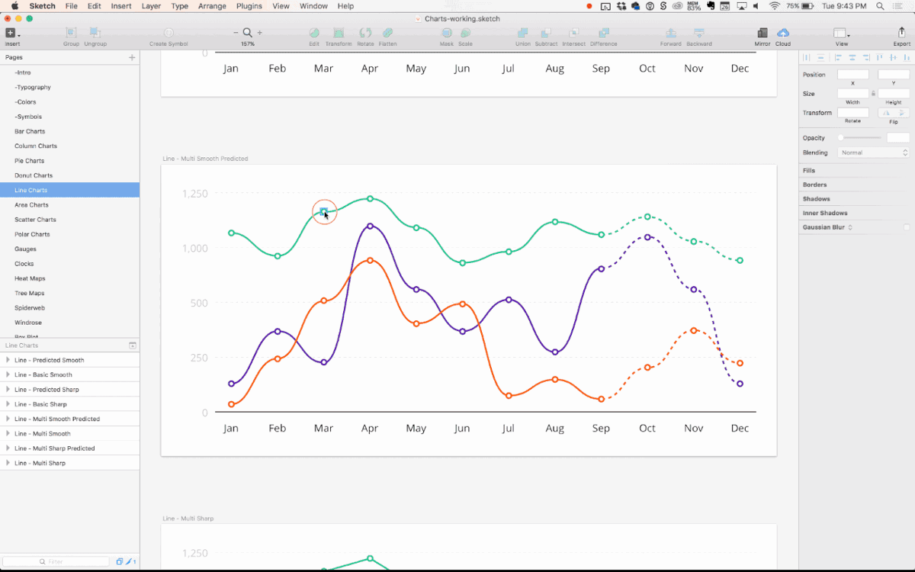The image size is (915, 572).
Task: Adjust the Opacity slider
Action: [x=860, y=138]
